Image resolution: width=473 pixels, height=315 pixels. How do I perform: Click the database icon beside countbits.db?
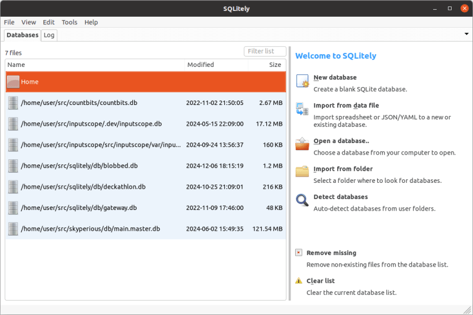pyautogui.click(x=13, y=103)
